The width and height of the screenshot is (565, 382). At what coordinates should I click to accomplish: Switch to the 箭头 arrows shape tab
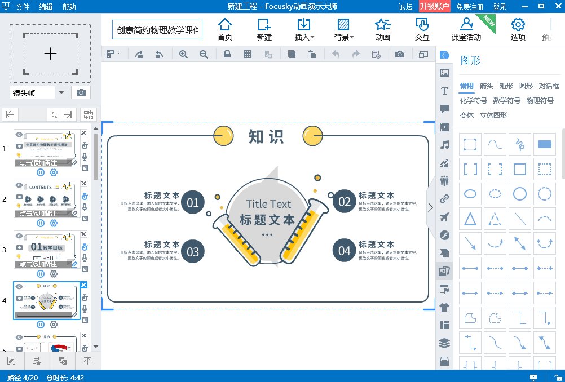pyautogui.click(x=486, y=86)
